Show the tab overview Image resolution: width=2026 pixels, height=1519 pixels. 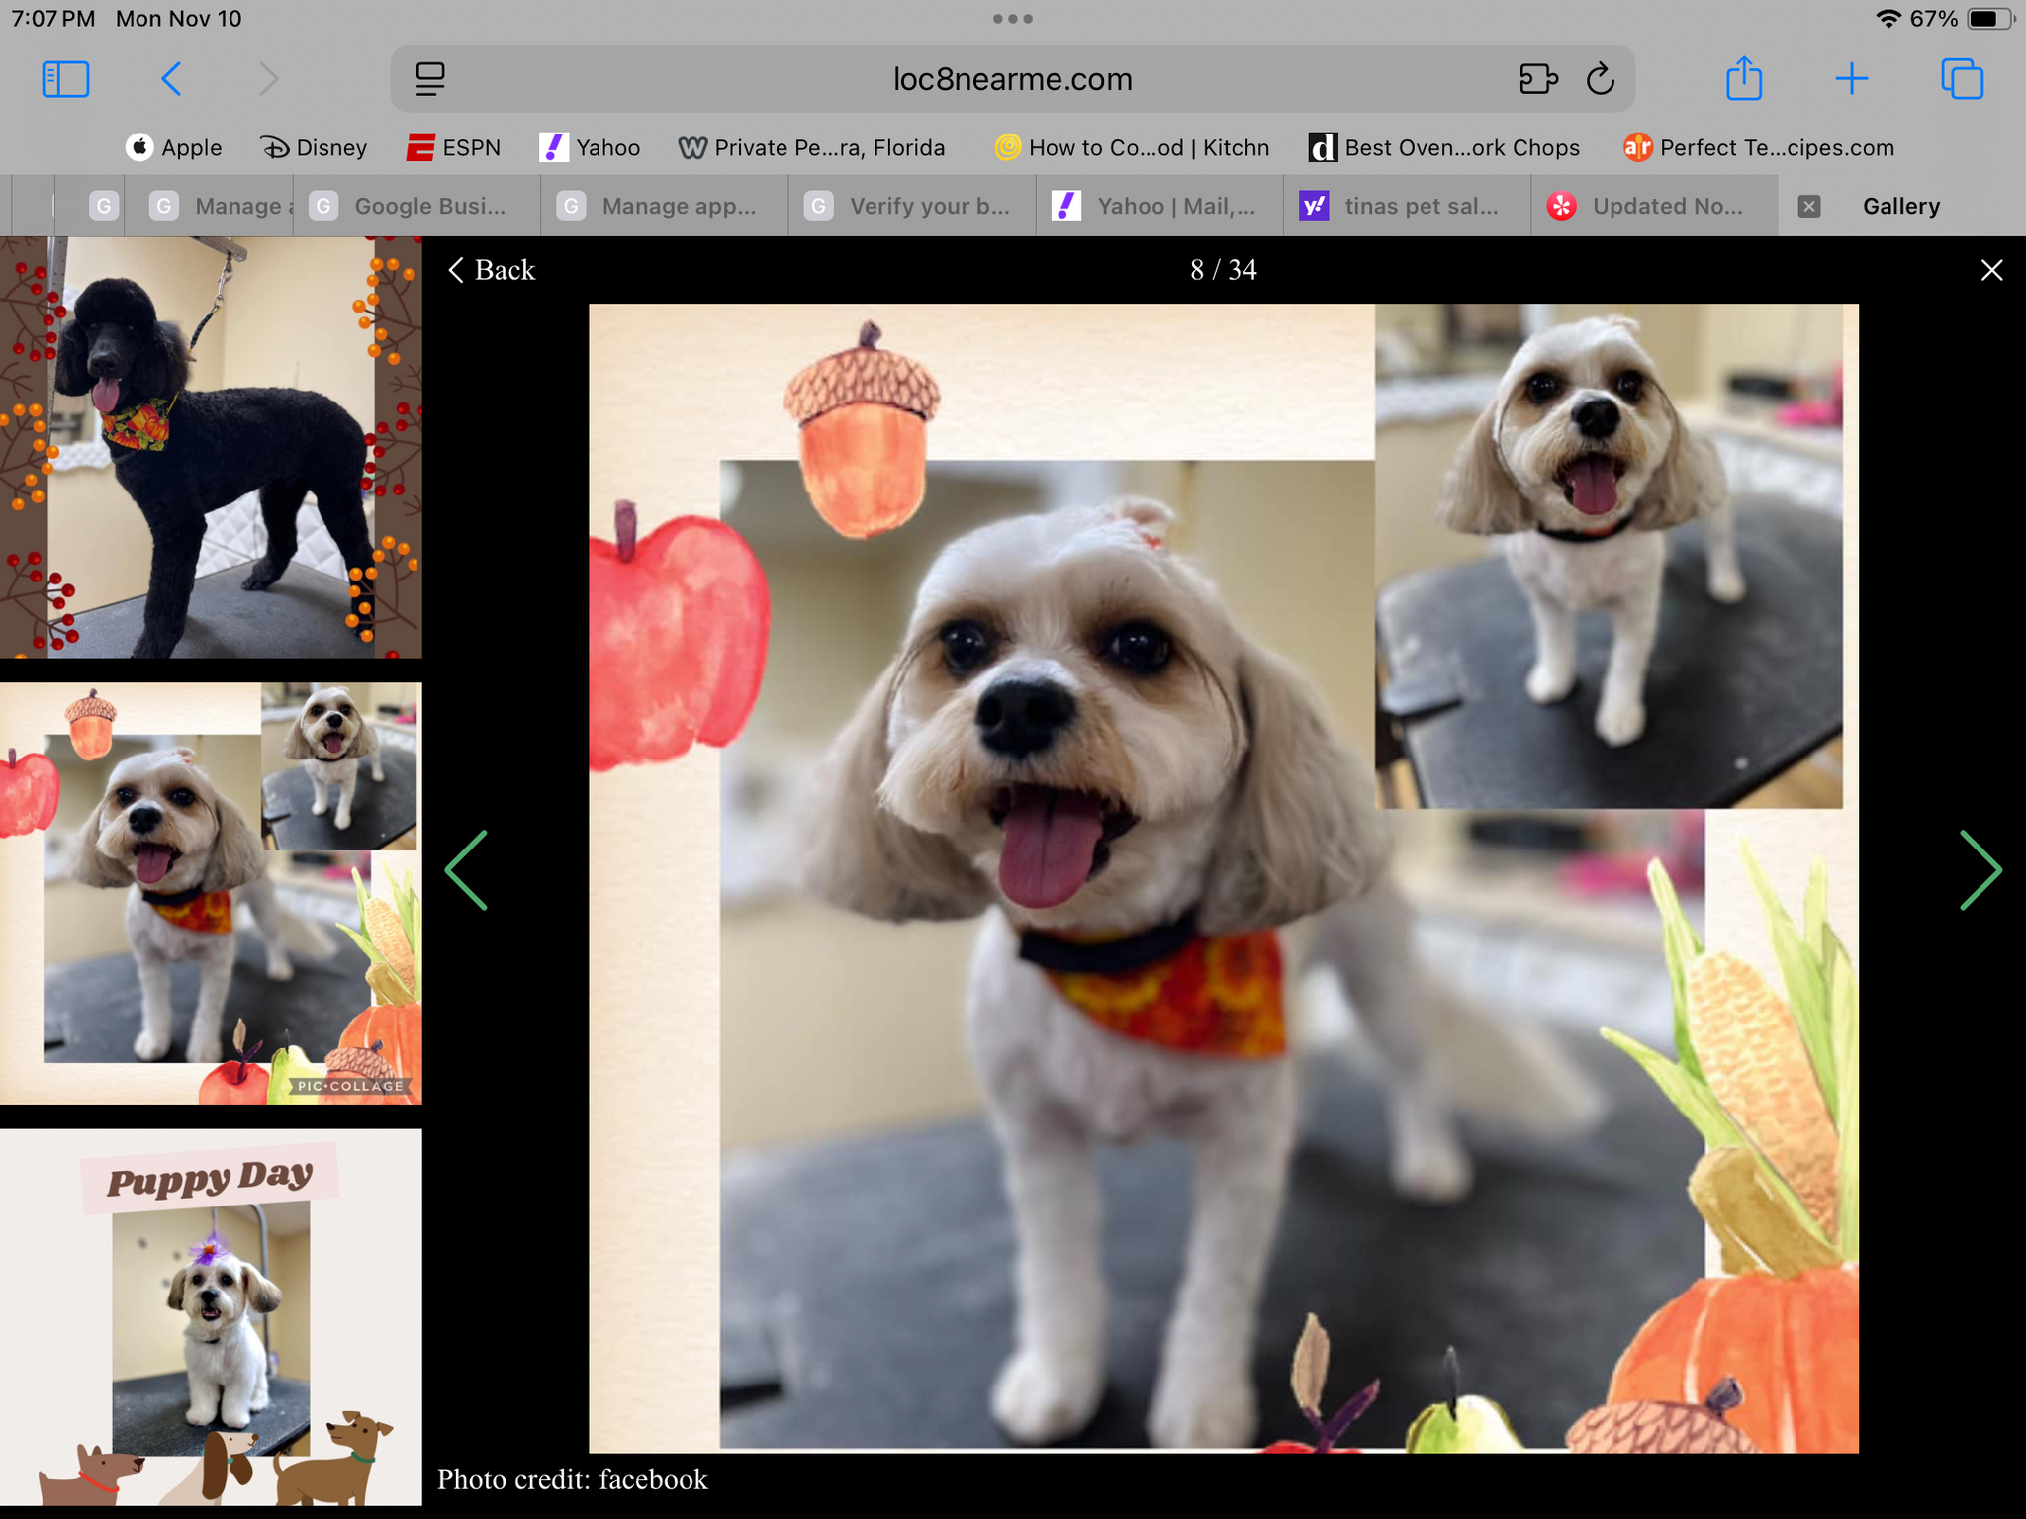[x=1961, y=79]
